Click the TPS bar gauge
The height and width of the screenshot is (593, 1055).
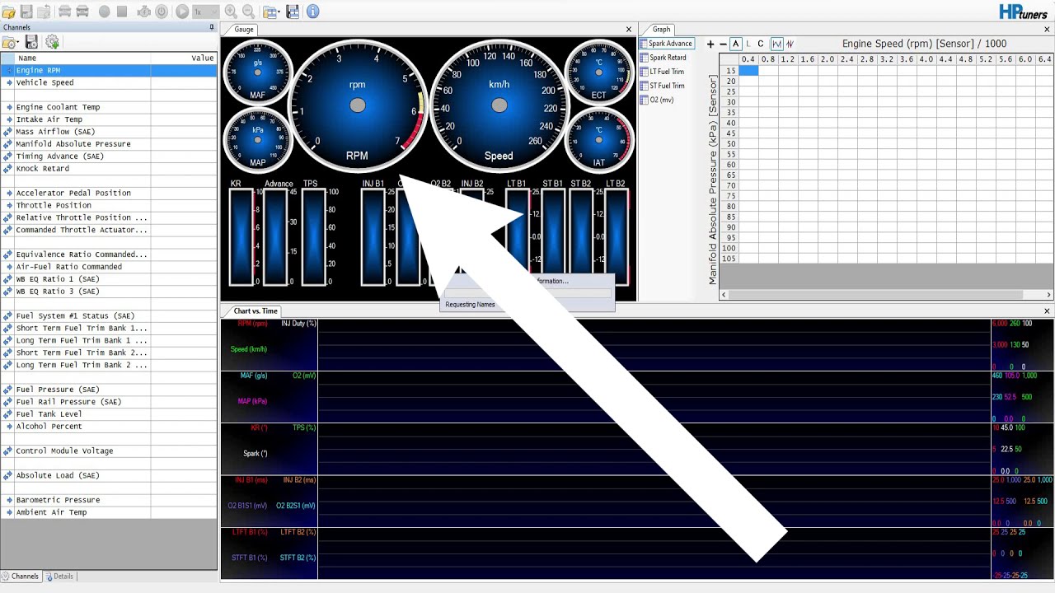click(313, 236)
